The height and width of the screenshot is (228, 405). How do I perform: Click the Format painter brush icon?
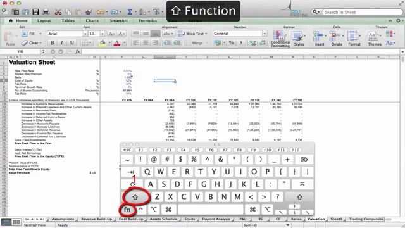click(89, 12)
